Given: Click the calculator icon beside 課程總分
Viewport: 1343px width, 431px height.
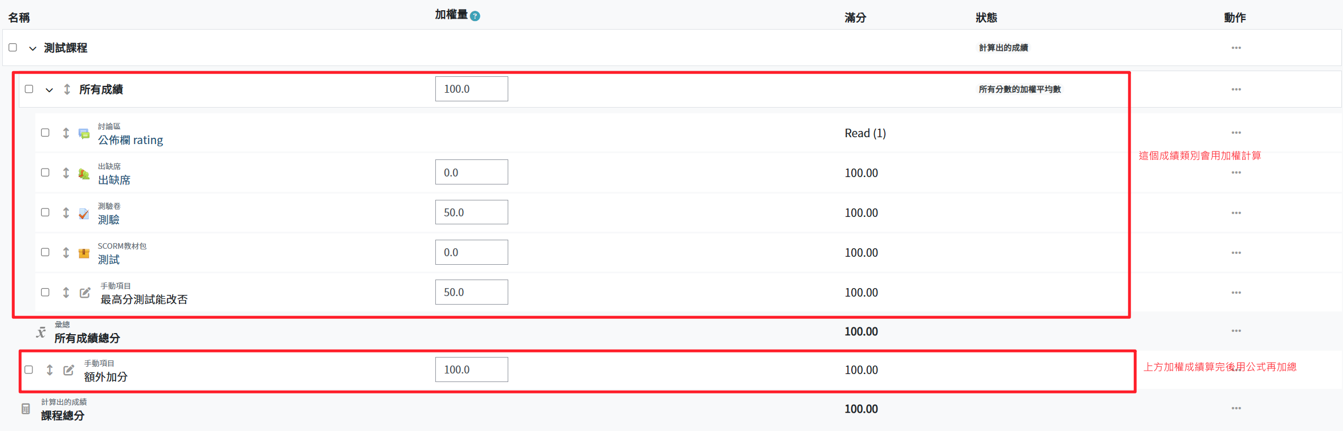Looking at the screenshot, I should pos(26,409).
